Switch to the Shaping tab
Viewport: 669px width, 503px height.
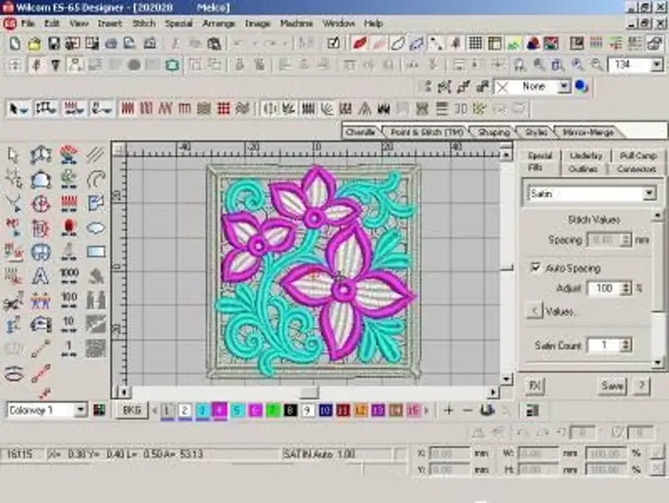click(494, 132)
